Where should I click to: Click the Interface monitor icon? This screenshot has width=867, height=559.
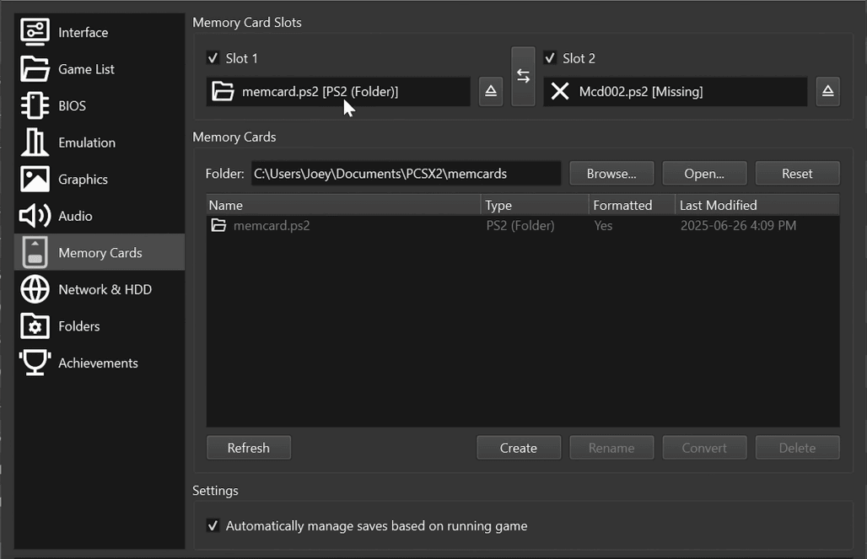34,31
